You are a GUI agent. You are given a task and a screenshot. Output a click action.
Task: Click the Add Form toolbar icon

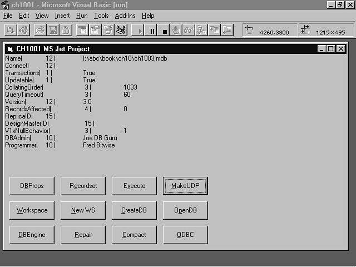(x=12, y=30)
